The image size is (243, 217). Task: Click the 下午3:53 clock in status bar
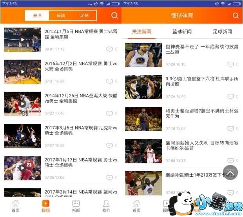9,4
